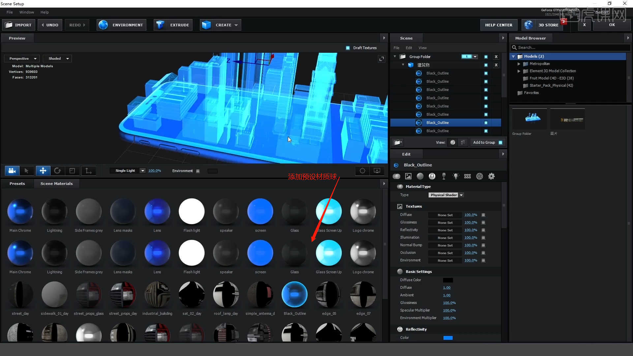Open the Window menu

pos(26,12)
